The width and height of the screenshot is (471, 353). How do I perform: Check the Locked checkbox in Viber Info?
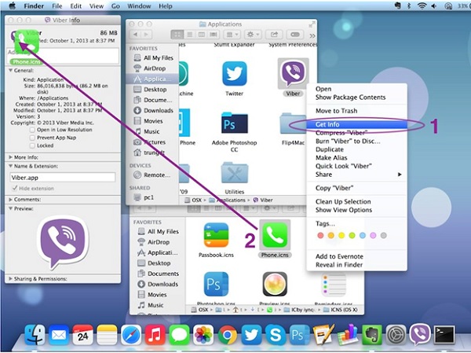(32, 145)
